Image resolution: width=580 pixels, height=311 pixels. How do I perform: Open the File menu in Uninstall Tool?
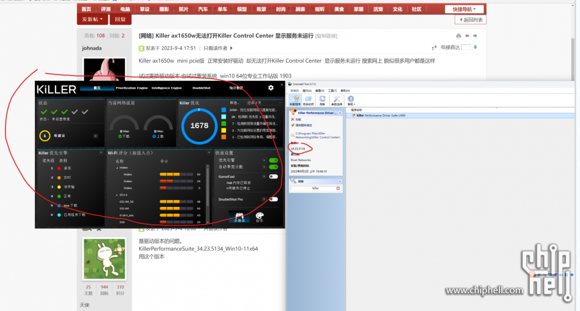coord(295,90)
